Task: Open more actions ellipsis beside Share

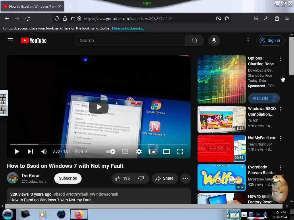Action: coord(185,178)
